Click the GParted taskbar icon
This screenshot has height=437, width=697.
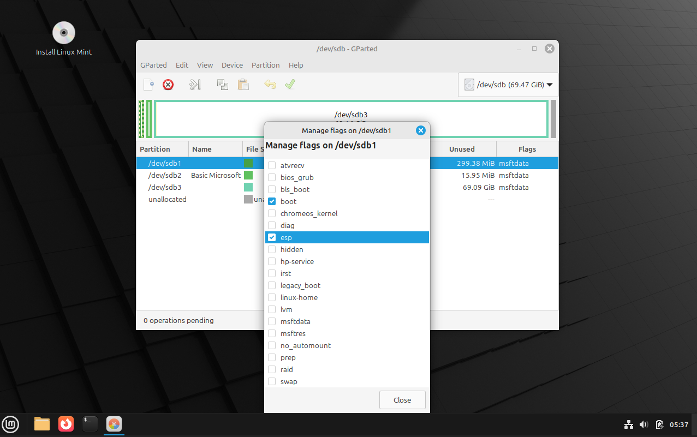[x=114, y=424]
